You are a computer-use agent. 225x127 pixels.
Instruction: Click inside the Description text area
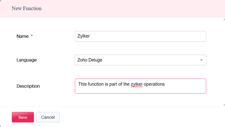coord(140,89)
